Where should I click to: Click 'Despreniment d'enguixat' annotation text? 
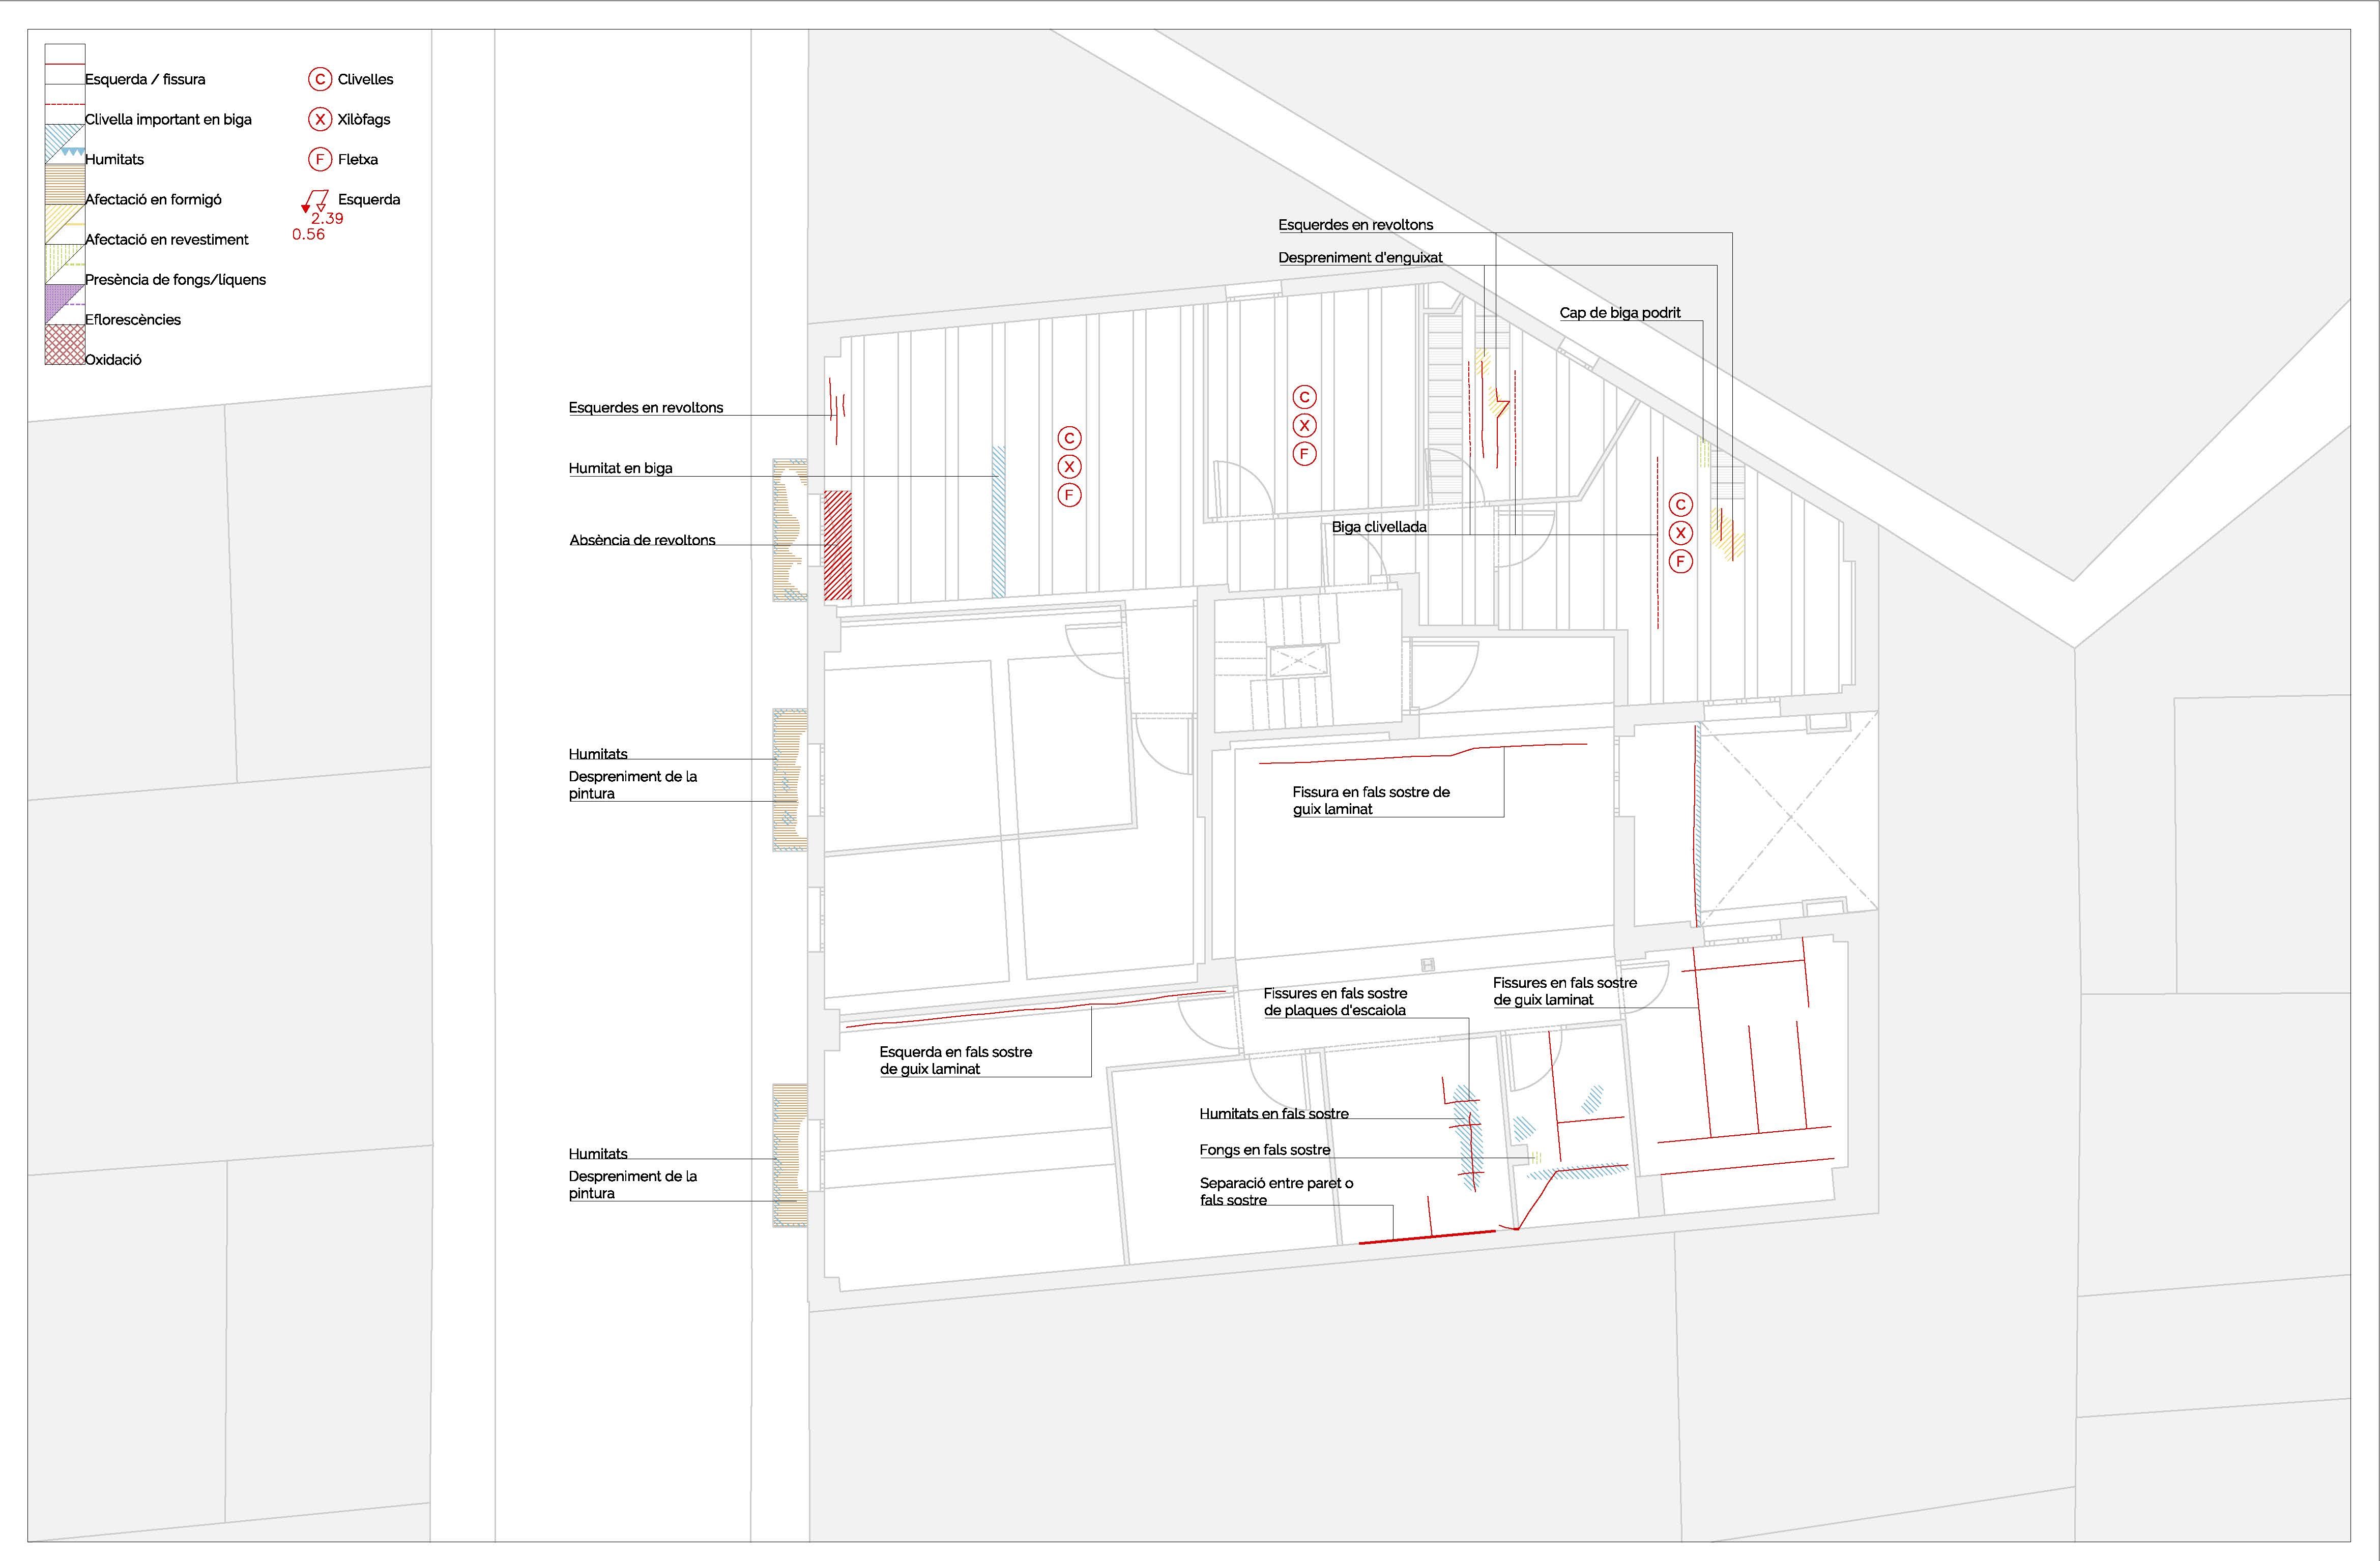pyautogui.click(x=1359, y=258)
